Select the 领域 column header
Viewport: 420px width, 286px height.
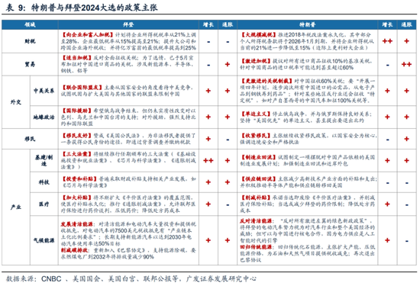[x=30, y=24]
